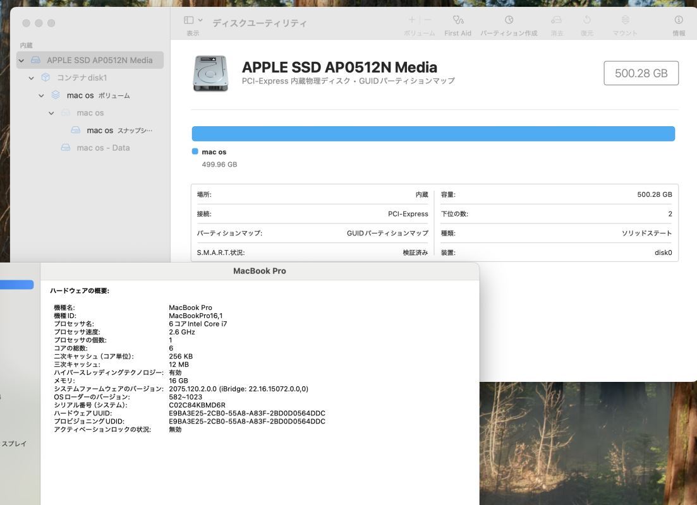Click the First Aid toolbar label
Screen dimensions: 697x505
pyautogui.click(x=458, y=33)
